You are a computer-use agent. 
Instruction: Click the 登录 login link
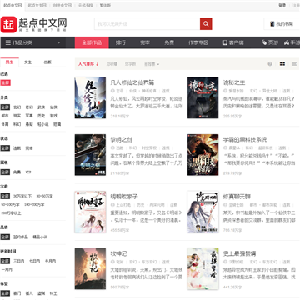tap(282, 6)
